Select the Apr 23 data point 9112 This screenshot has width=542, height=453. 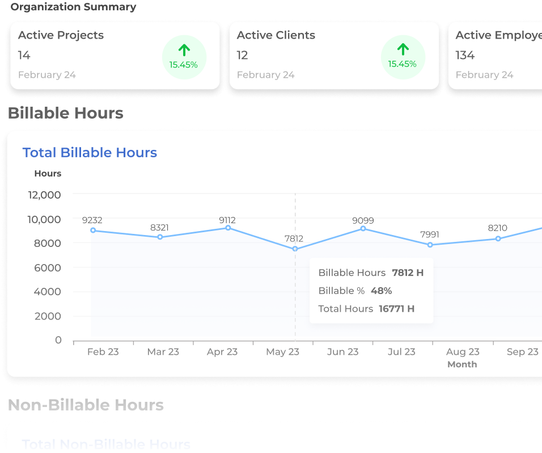228,228
